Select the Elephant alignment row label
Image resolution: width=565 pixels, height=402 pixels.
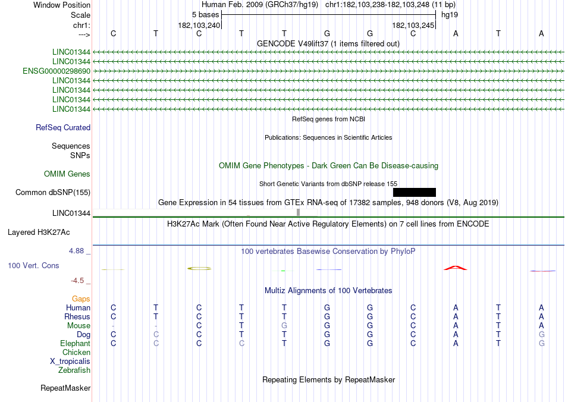pyautogui.click(x=76, y=343)
